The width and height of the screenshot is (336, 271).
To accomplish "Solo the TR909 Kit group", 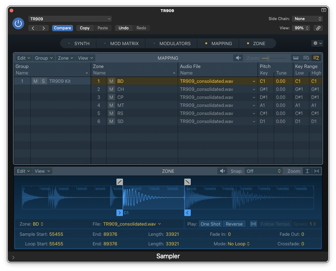I will 43,81.
